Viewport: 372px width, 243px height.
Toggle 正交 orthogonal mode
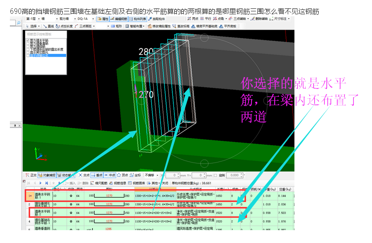[31, 175]
